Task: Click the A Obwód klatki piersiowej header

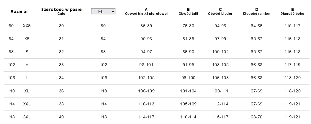Action: [x=146, y=12]
